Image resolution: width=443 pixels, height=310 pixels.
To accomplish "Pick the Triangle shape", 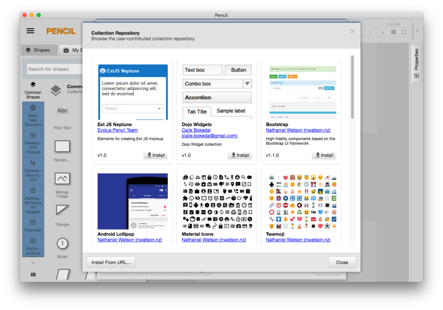I will [62, 215].
